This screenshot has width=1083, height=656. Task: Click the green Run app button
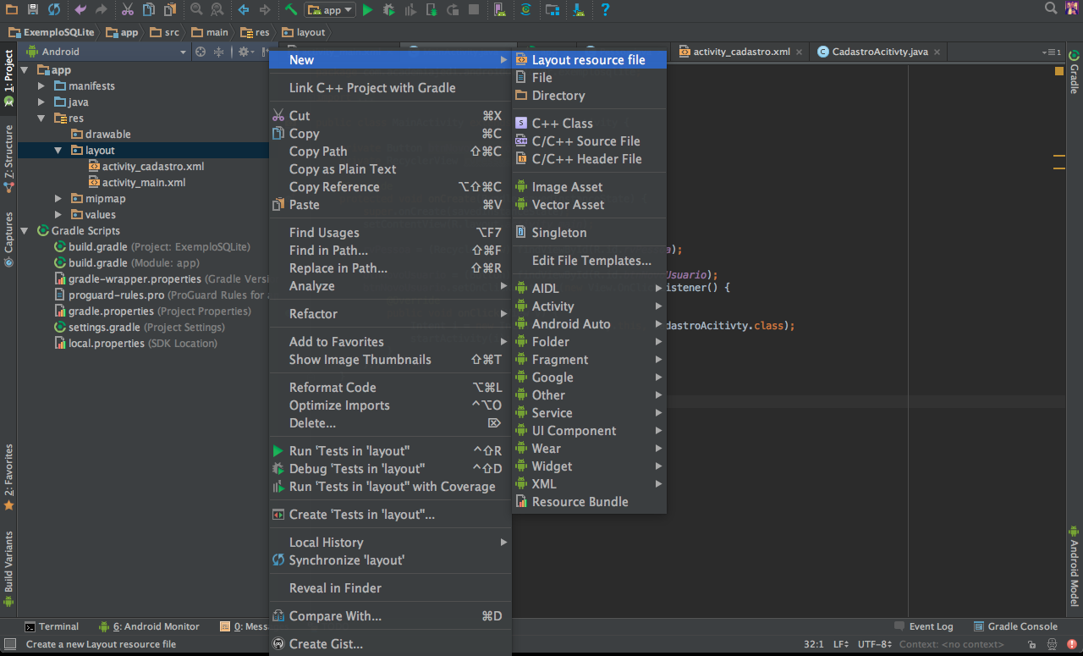pyautogui.click(x=367, y=10)
